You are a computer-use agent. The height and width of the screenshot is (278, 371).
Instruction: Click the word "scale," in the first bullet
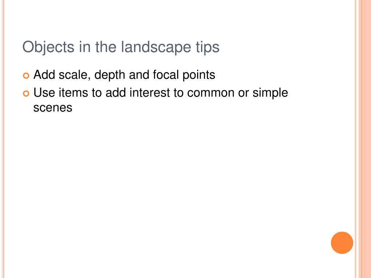pyautogui.click(x=75, y=75)
